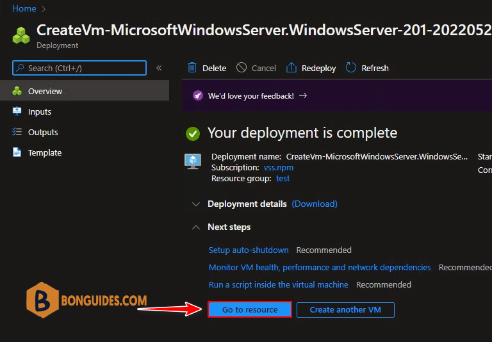Focus the Search (Ctrl+/) box
The height and width of the screenshot is (342, 492).
coord(79,68)
